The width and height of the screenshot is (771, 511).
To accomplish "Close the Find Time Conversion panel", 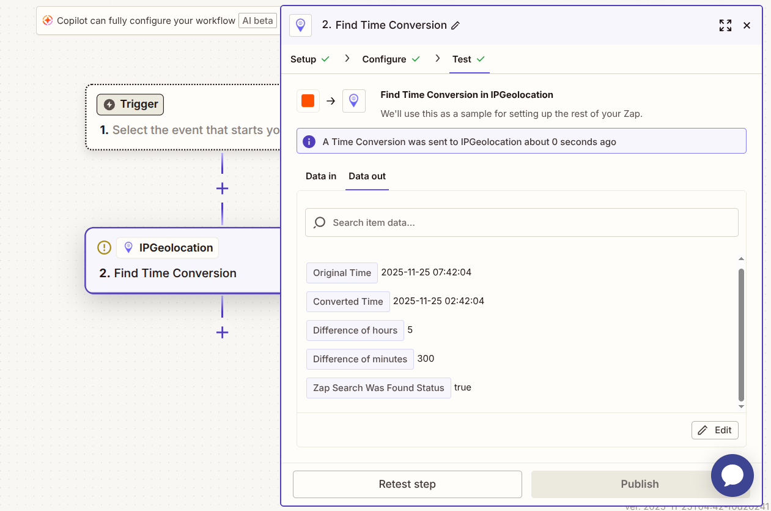I will (x=747, y=26).
